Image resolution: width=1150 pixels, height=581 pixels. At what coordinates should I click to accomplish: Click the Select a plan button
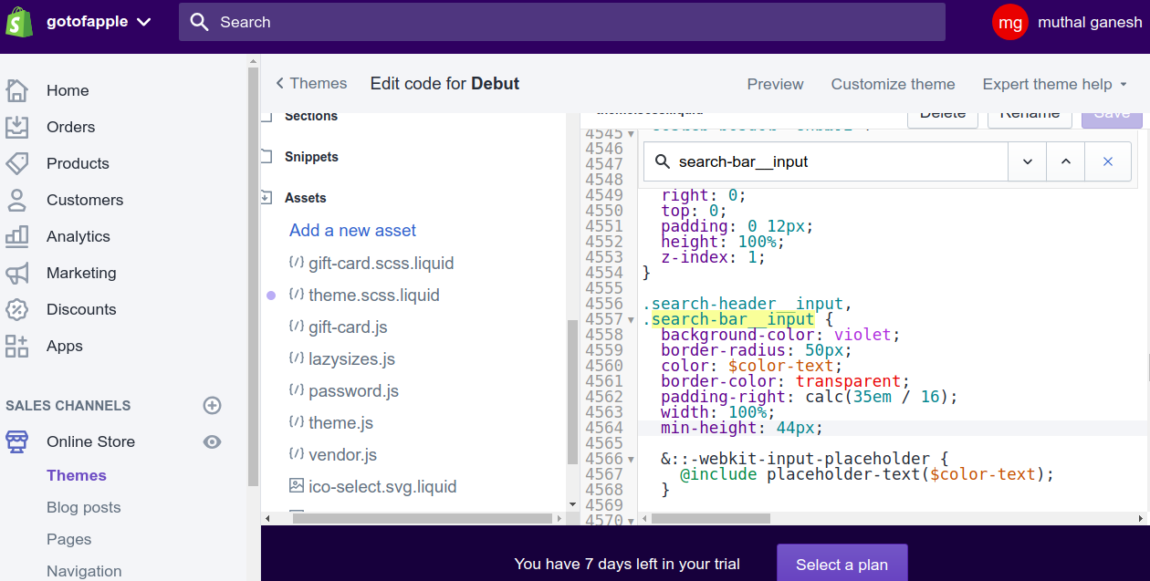click(x=842, y=564)
